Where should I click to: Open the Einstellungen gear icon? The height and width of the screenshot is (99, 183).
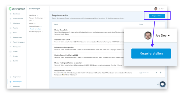(10, 82)
